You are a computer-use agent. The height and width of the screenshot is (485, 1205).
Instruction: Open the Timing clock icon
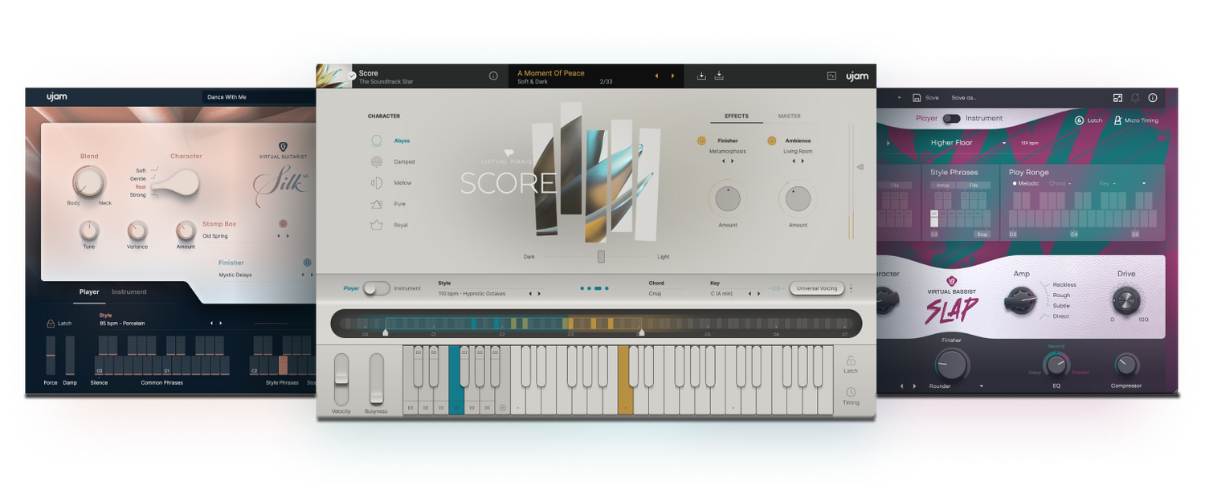[x=850, y=393]
